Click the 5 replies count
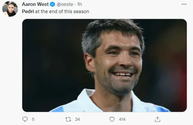The image size is (193, 125). [33, 119]
